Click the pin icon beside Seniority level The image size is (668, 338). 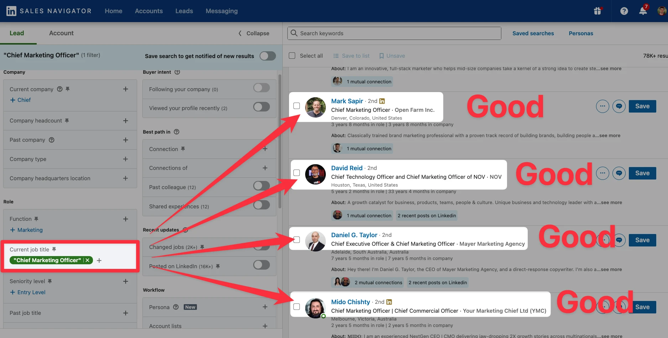pyautogui.click(x=50, y=281)
